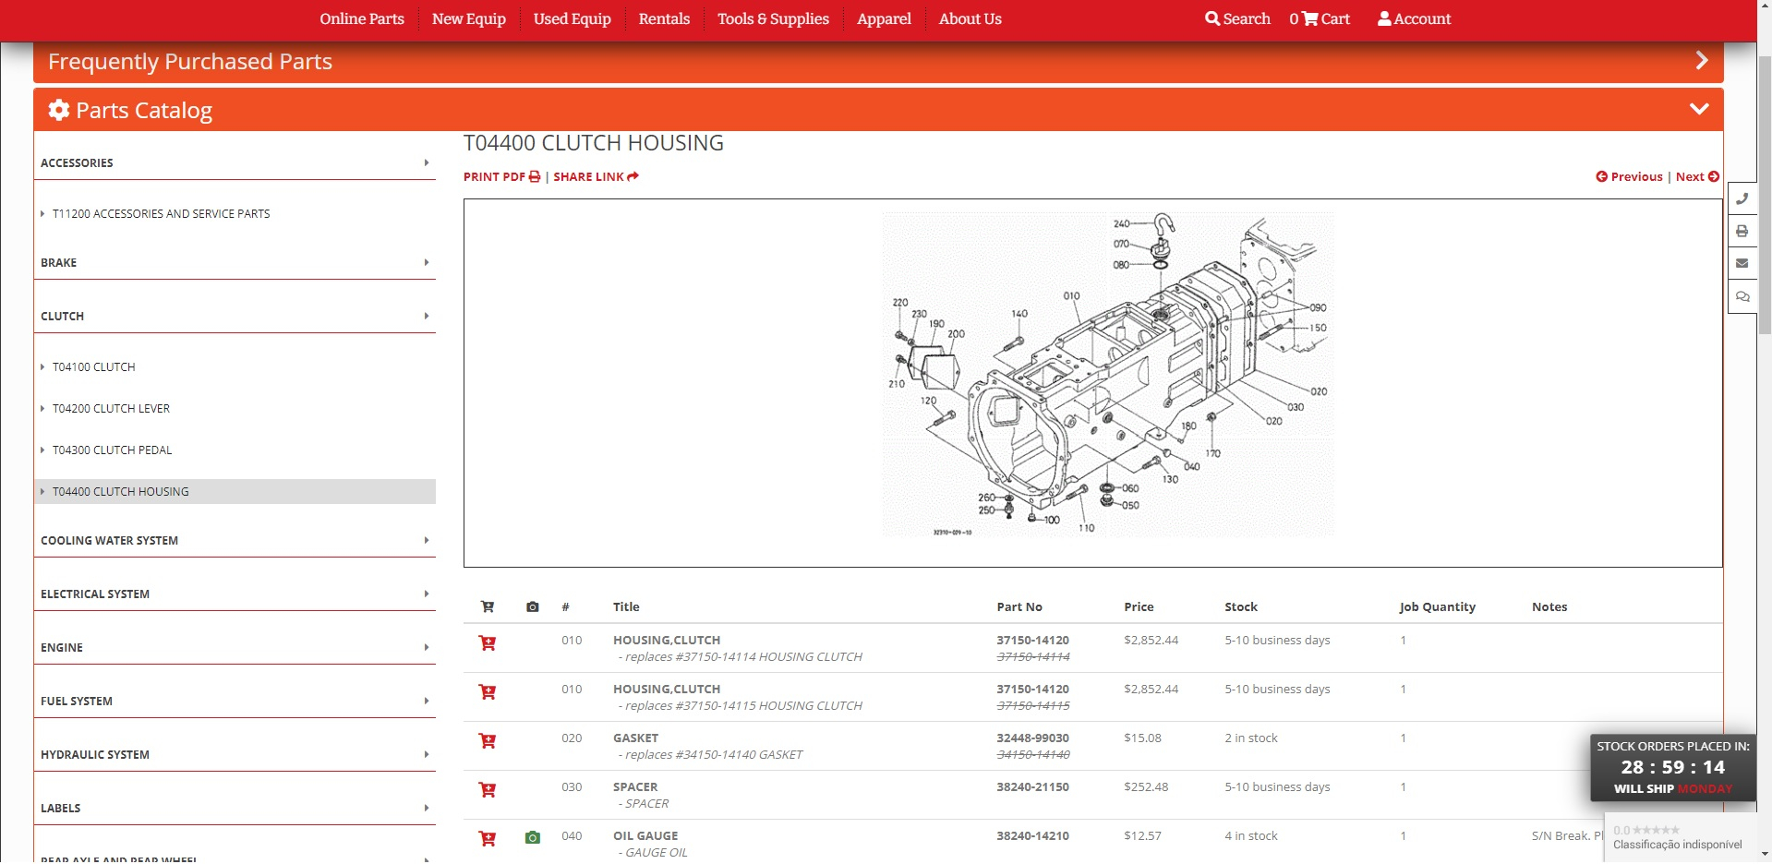1772x864 pixels.
Task: Open the Tools & Supplies menu
Action: pyautogui.click(x=773, y=19)
